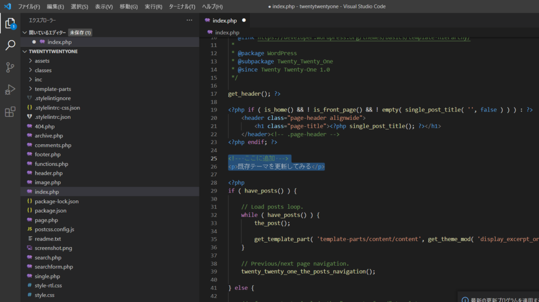Open the Source Control view icon

[x=10, y=67]
